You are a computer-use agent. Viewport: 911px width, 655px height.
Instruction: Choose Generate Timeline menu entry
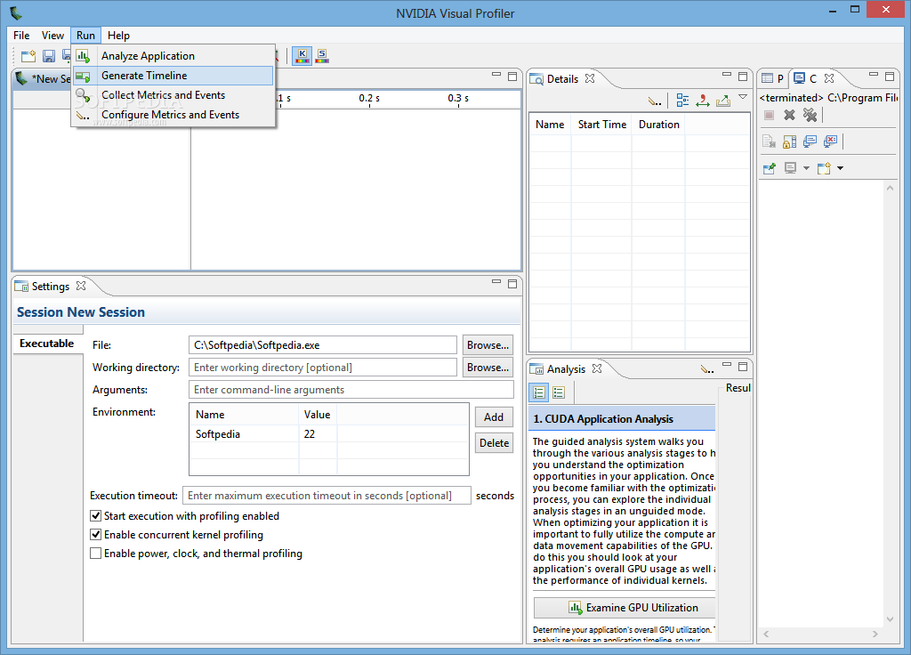(x=173, y=76)
